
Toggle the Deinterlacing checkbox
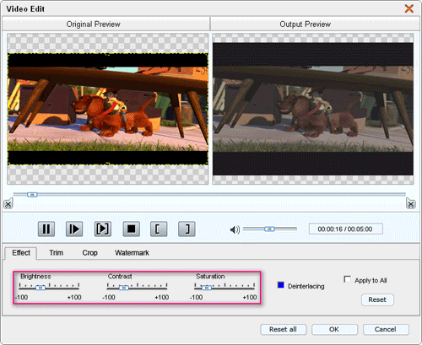pyautogui.click(x=281, y=285)
